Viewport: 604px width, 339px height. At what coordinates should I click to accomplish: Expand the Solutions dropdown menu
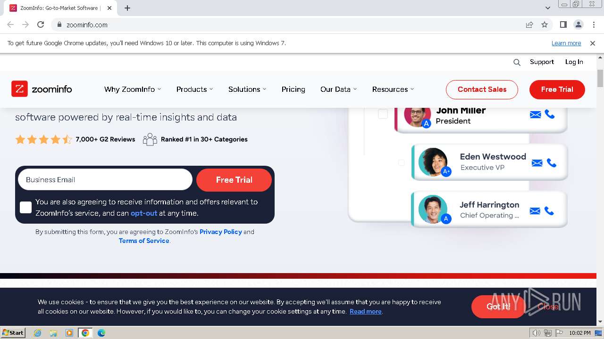pos(247,89)
